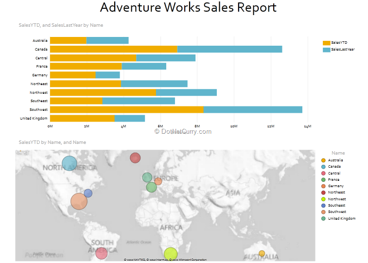Click the pink bubble over South America
368x263 pixels.
[x=102, y=253]
